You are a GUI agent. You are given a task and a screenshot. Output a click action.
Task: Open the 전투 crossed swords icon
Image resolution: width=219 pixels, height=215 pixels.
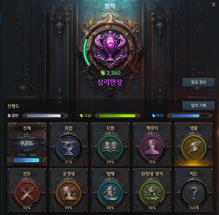(x=27, y=193)
